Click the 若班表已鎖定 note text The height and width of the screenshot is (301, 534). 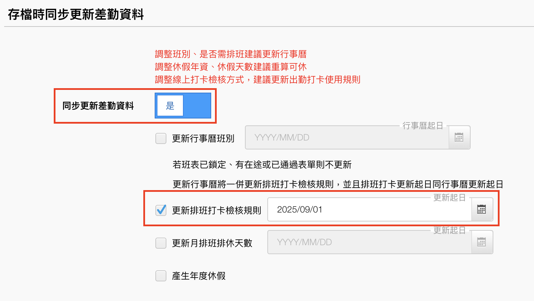262,165
